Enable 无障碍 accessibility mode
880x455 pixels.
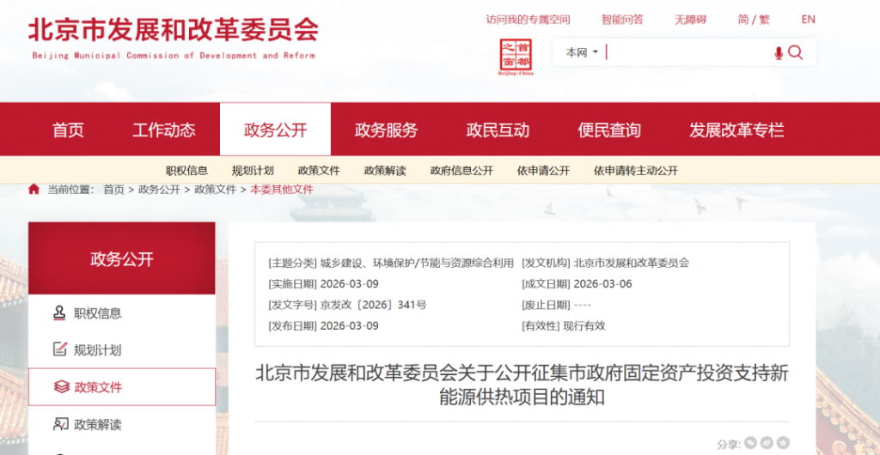(x=690, y=20)
